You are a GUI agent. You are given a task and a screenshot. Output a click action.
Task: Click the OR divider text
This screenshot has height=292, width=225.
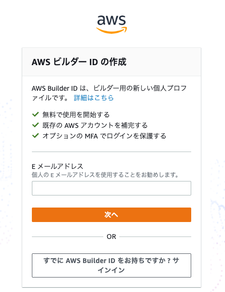[112, 236]
